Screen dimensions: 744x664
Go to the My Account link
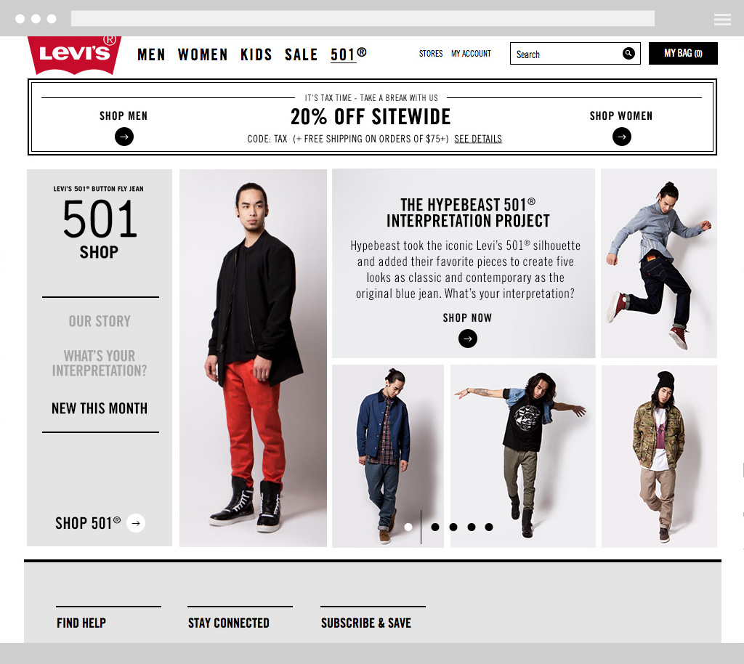(x=471, y=54)
